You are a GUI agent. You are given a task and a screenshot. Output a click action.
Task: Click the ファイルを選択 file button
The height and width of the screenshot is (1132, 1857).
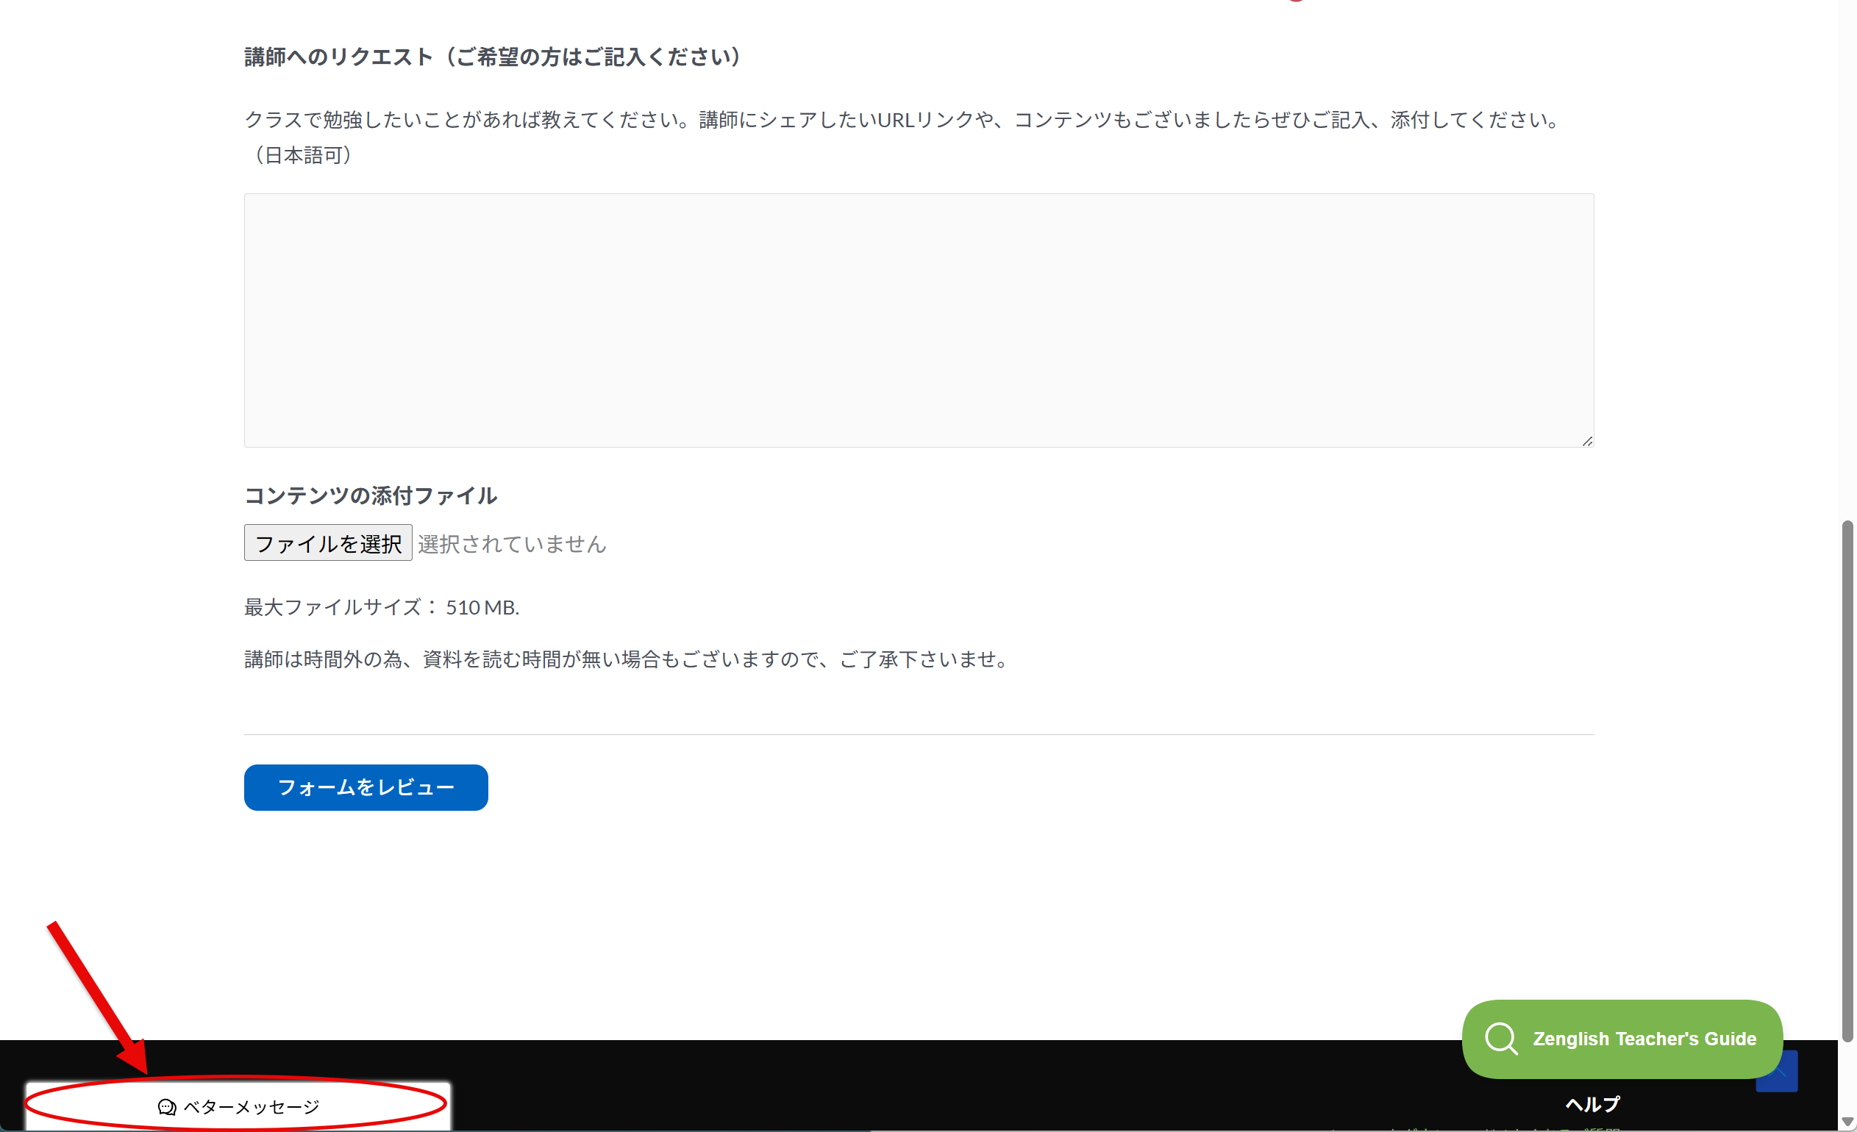coord(328,543)
